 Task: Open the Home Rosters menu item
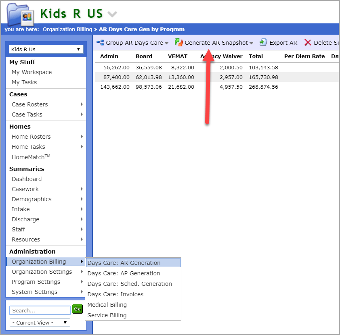(x=31, y=137)
